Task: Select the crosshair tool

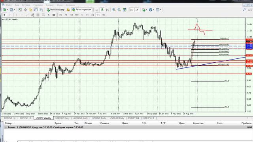Action: [x=9, y=15]
